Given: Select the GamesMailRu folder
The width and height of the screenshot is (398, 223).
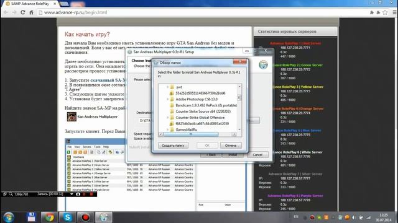Looking at the screenshot, I should tap(187, 129).
